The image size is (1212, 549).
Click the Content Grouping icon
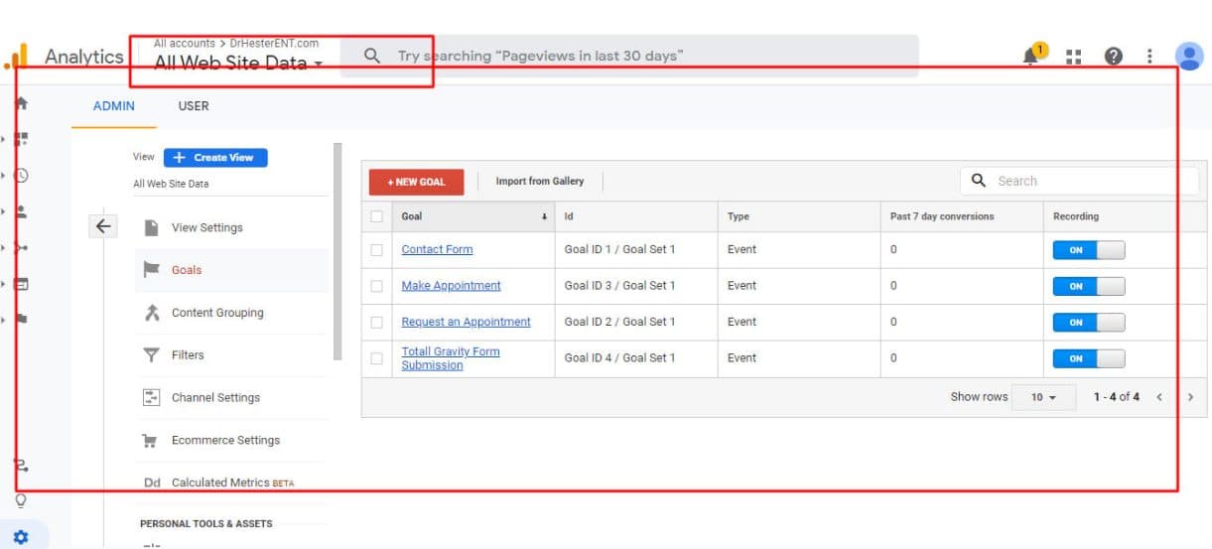pyautogui.click(x=152, y=313)
